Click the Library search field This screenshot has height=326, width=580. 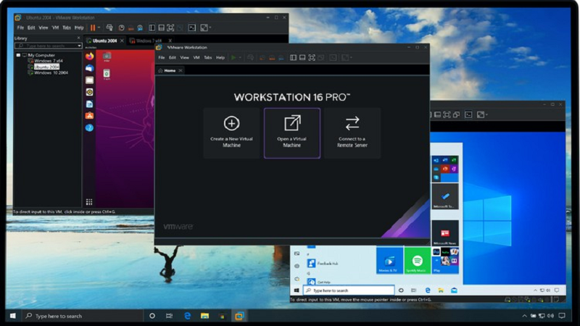point(45,46)
